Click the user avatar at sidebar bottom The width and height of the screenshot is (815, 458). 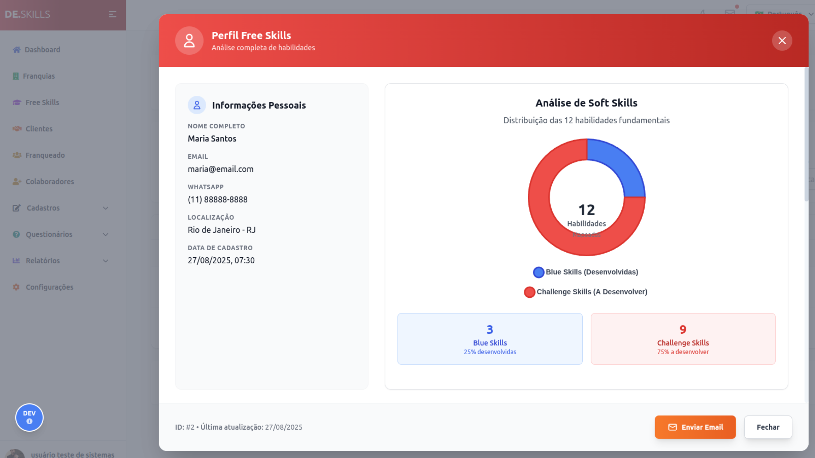(15, 454)
